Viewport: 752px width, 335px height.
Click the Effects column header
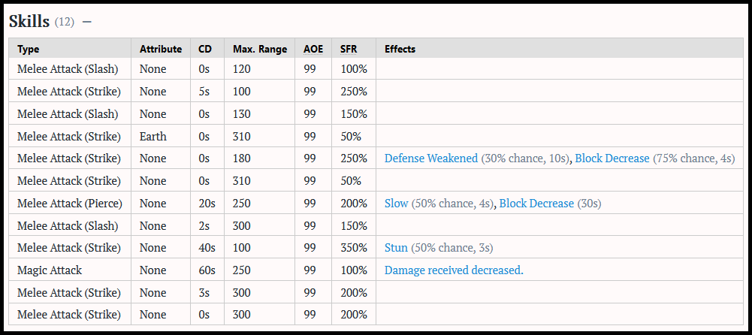(400, 49)
